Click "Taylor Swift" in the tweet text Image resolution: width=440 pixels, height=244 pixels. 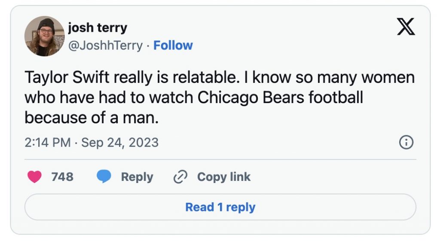tap(58, 78)
